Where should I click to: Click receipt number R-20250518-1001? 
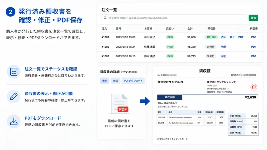pos(167,75)
